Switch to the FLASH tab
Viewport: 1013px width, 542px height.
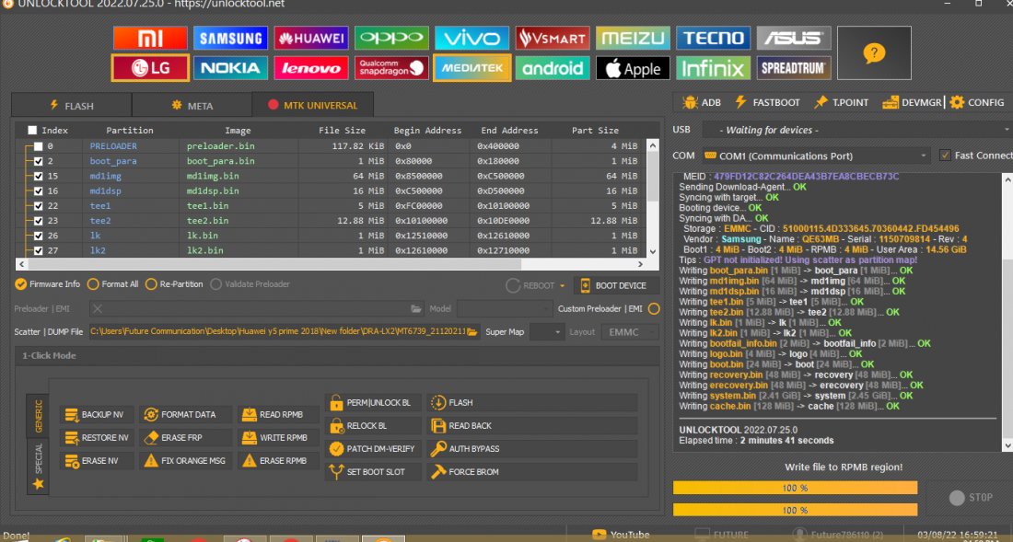[x=72, y=105]
